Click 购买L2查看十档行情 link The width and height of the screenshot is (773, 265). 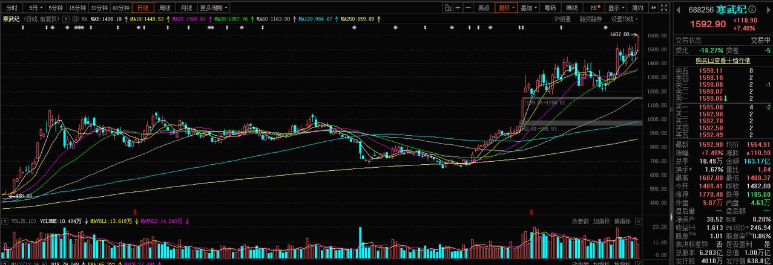pyautogui.click(x=723, y=60)
